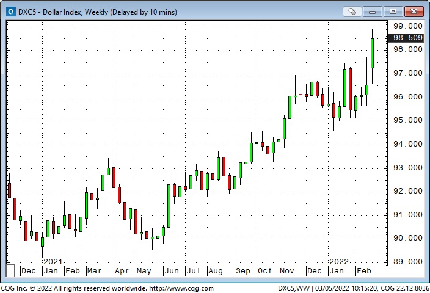Click the last Feb label on time axis

364,271
